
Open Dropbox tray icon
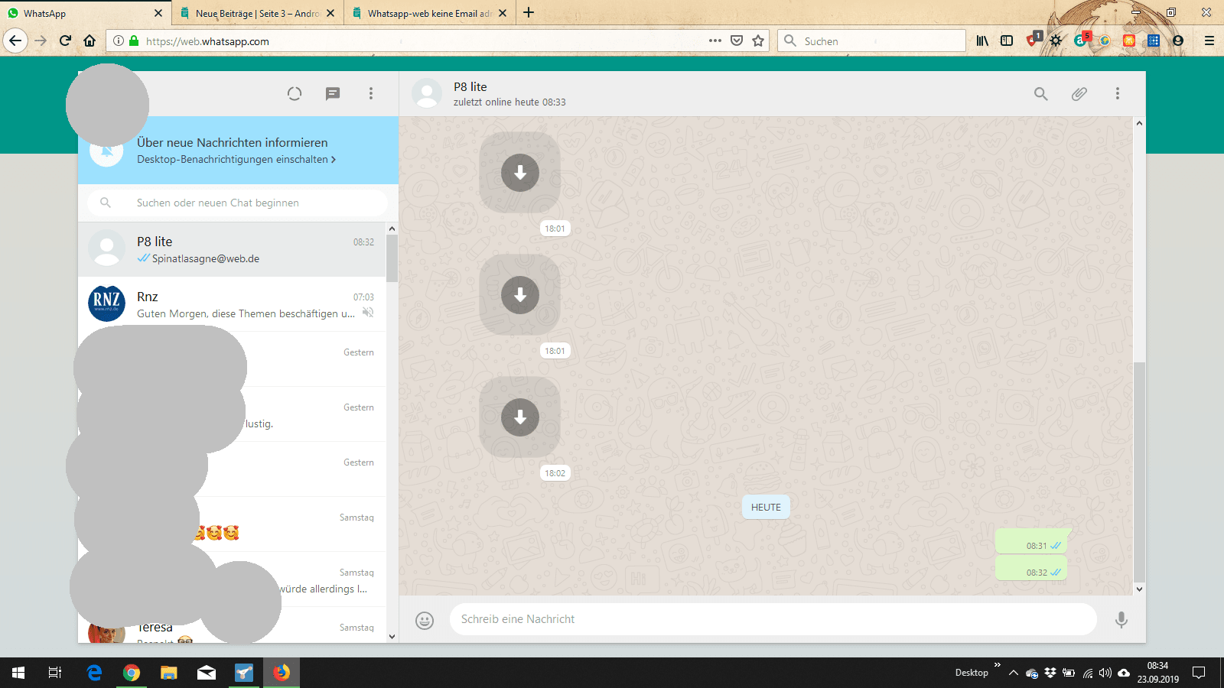1050,673
